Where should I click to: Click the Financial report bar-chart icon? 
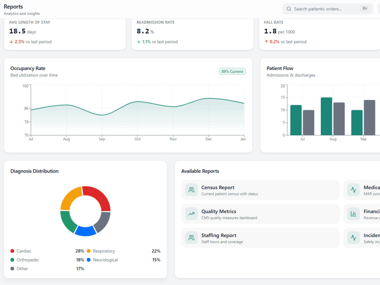click(353, 214)
